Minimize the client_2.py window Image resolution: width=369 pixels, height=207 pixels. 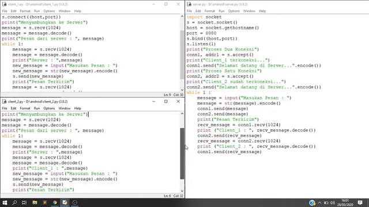click(x=154, y=101)
